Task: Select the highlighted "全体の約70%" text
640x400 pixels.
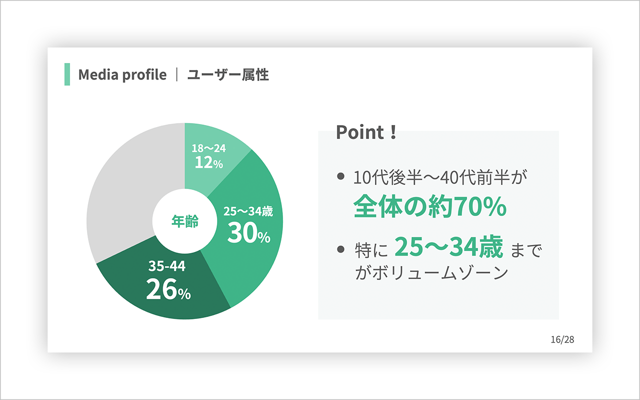Action: tap(430, 206)
